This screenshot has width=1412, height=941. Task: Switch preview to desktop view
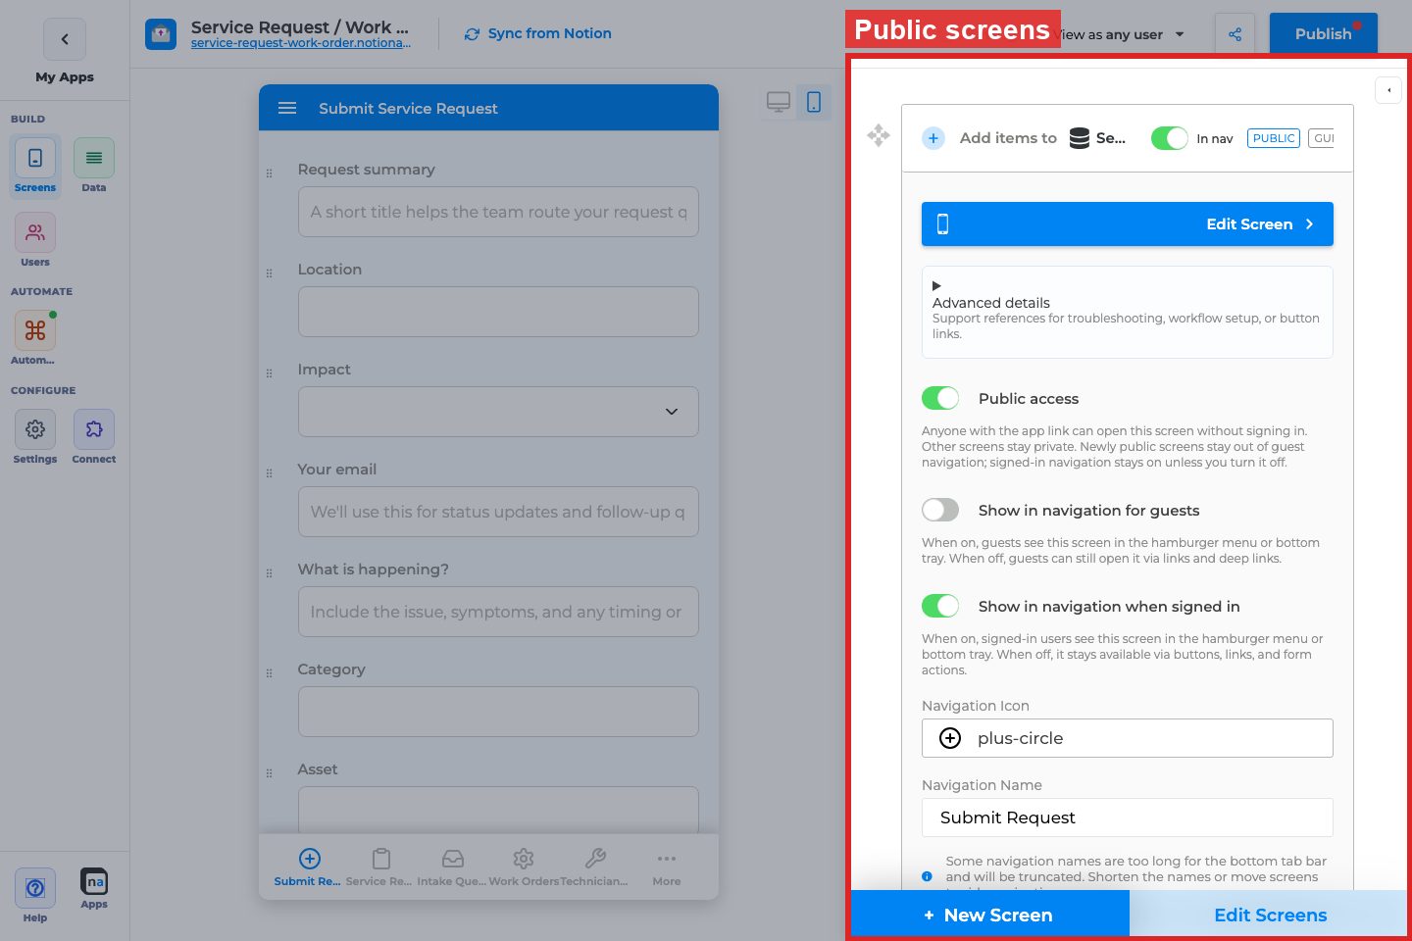tap(779, 102)
